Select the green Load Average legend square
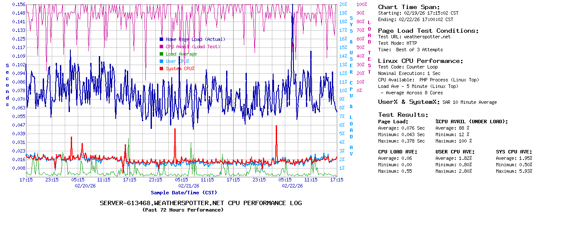 click(x=161, y=54)
